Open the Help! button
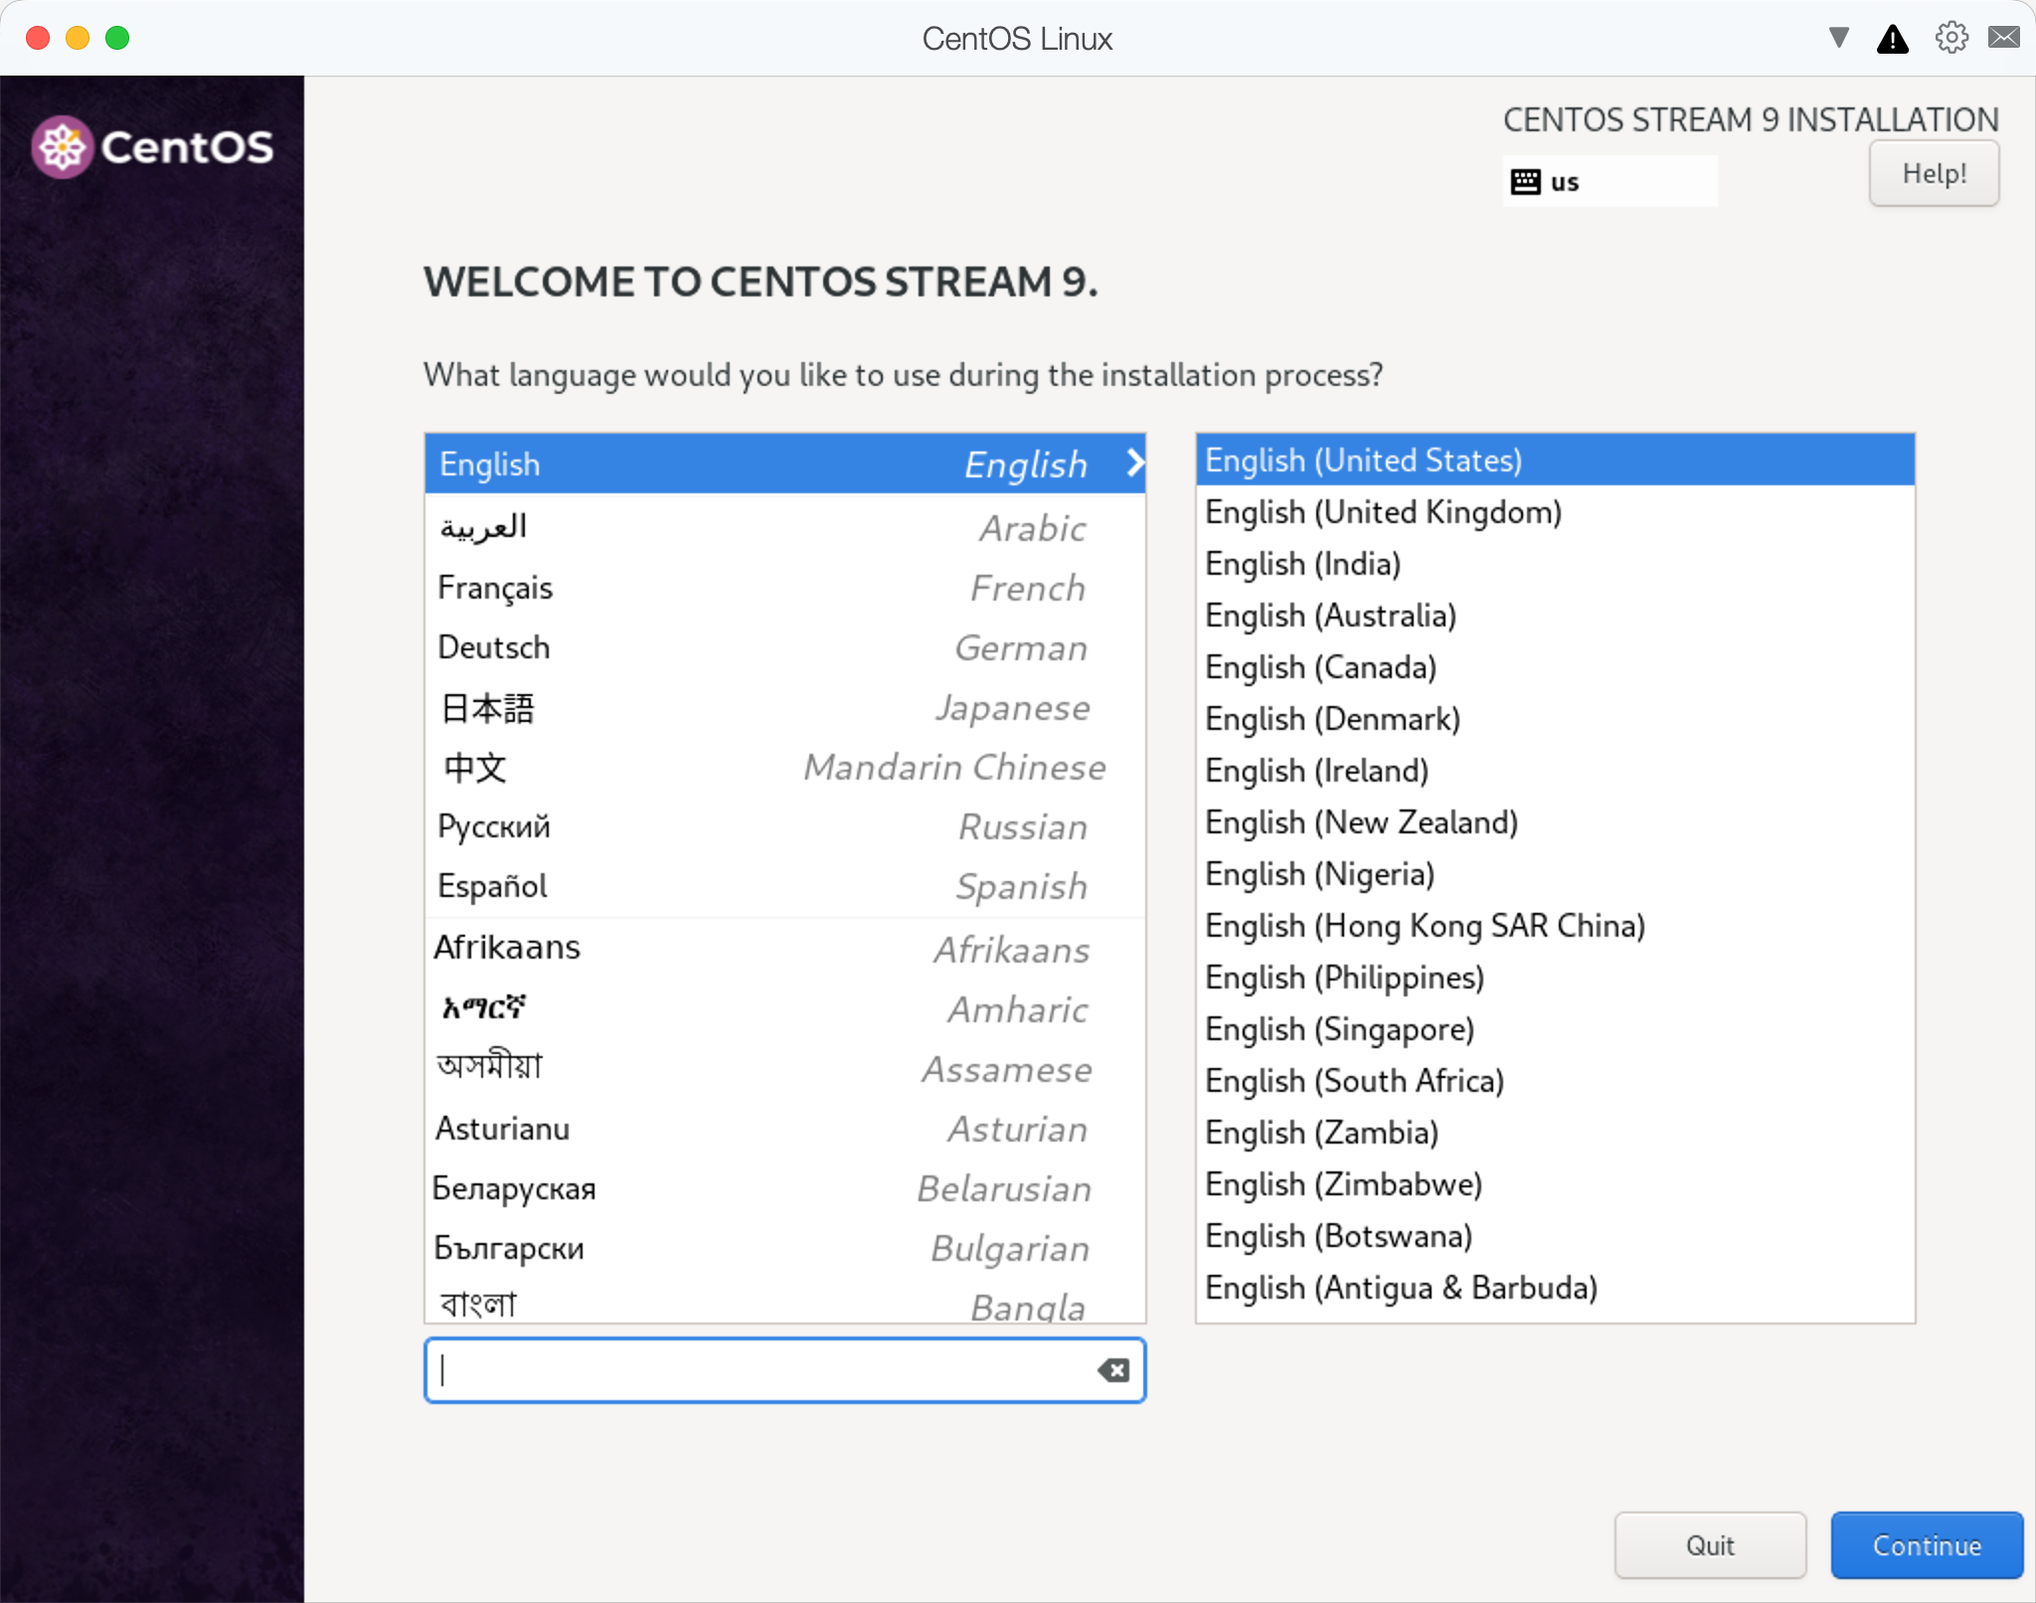Screen dimensions: 2036x1603 click(x=1933, y=174)
